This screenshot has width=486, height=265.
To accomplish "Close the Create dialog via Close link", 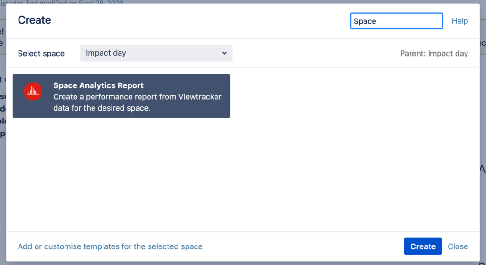I will (458, 246).
